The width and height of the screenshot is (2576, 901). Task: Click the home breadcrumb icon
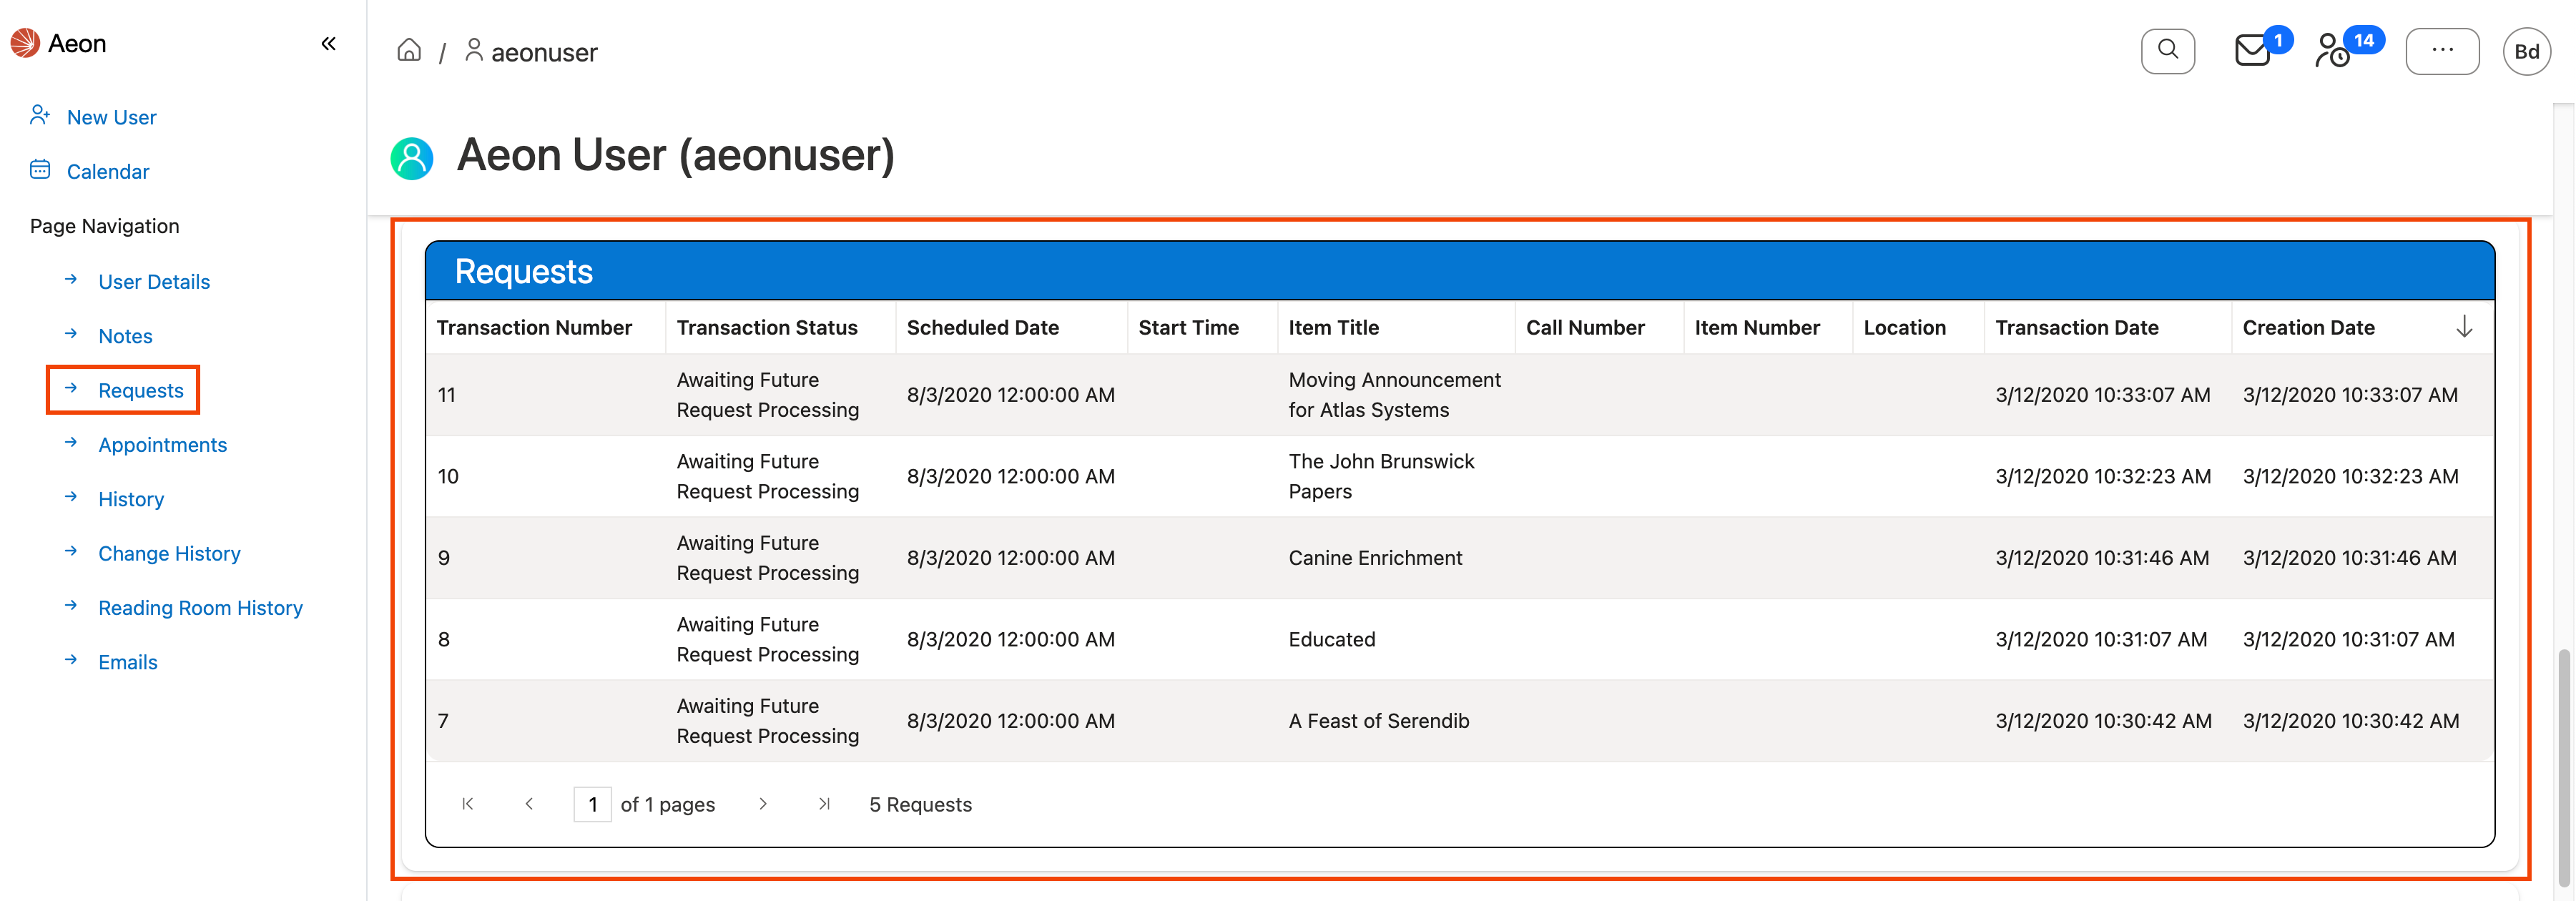(409, 50)
